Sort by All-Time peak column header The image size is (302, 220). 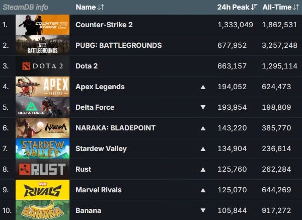pyautogui.click(x=281, y=7)
